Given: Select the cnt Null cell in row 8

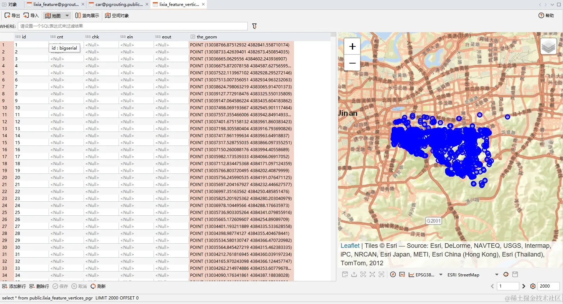Looking at the screenshot, I should coord(66,94).
